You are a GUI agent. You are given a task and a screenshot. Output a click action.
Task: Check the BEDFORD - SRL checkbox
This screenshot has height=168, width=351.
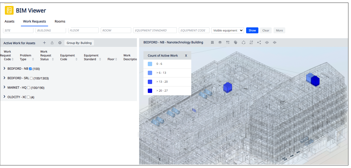31,78
